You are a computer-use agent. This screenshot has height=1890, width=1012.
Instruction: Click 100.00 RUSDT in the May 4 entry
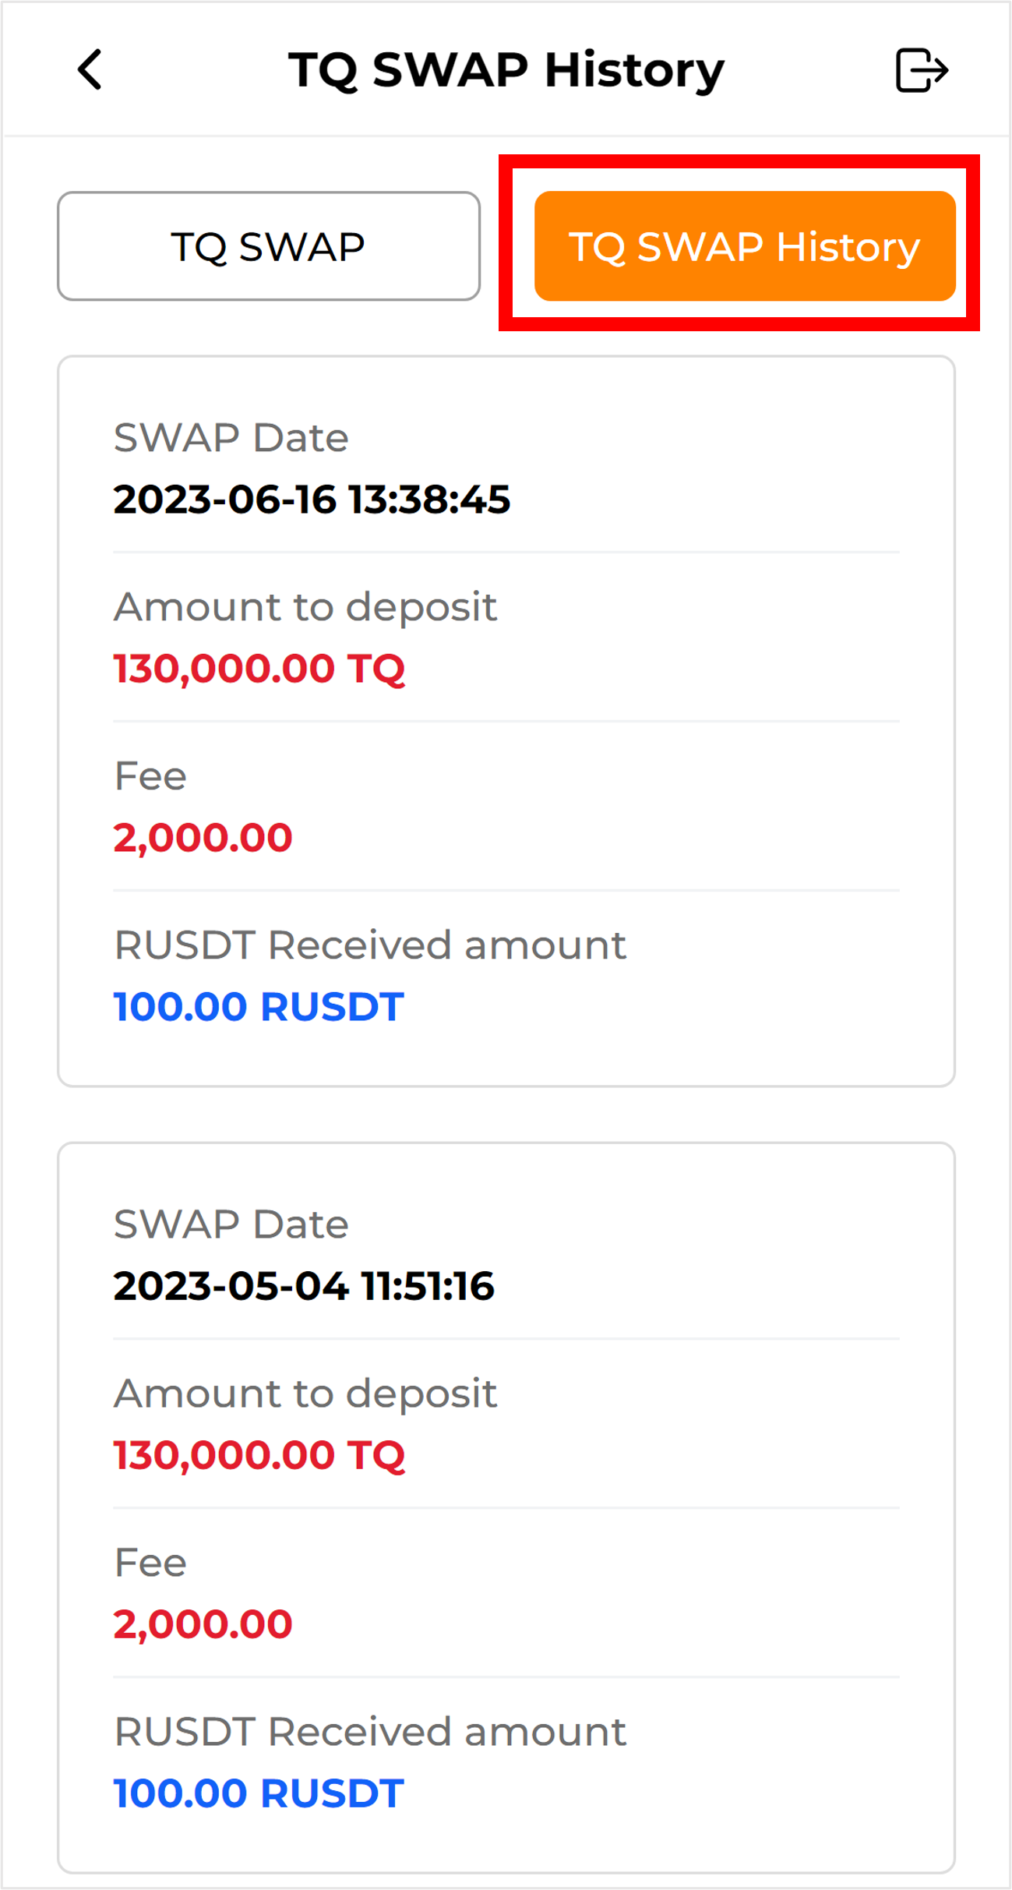pyautogui.click(x=259, y=1793)
